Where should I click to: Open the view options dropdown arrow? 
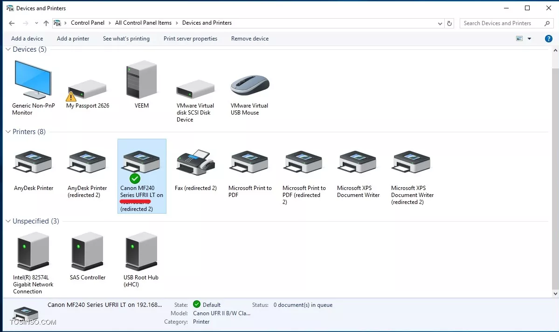tap(530, 39)
